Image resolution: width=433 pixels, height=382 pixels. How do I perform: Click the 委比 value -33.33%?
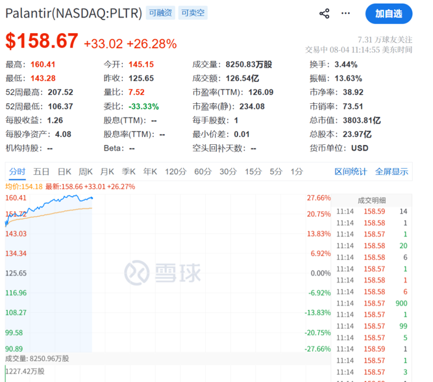coord(143,107)
